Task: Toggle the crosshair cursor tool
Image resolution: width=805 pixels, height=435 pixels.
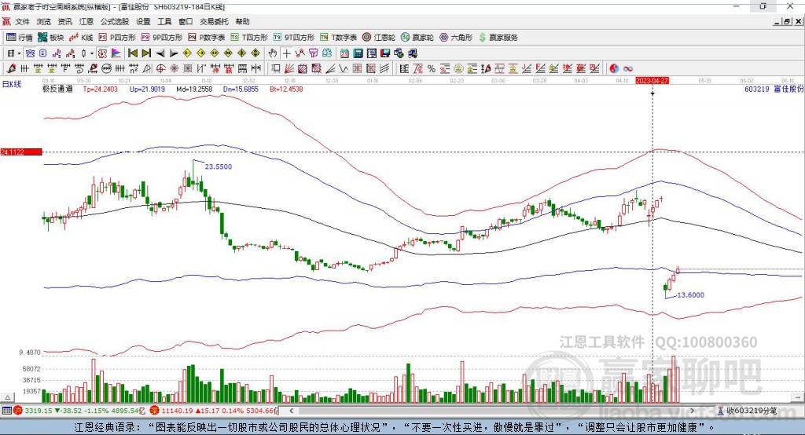Action: pyautogui.click(x=286, y=53)
